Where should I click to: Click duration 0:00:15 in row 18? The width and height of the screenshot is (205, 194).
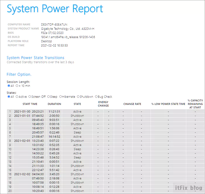click(x=54, y=183)
